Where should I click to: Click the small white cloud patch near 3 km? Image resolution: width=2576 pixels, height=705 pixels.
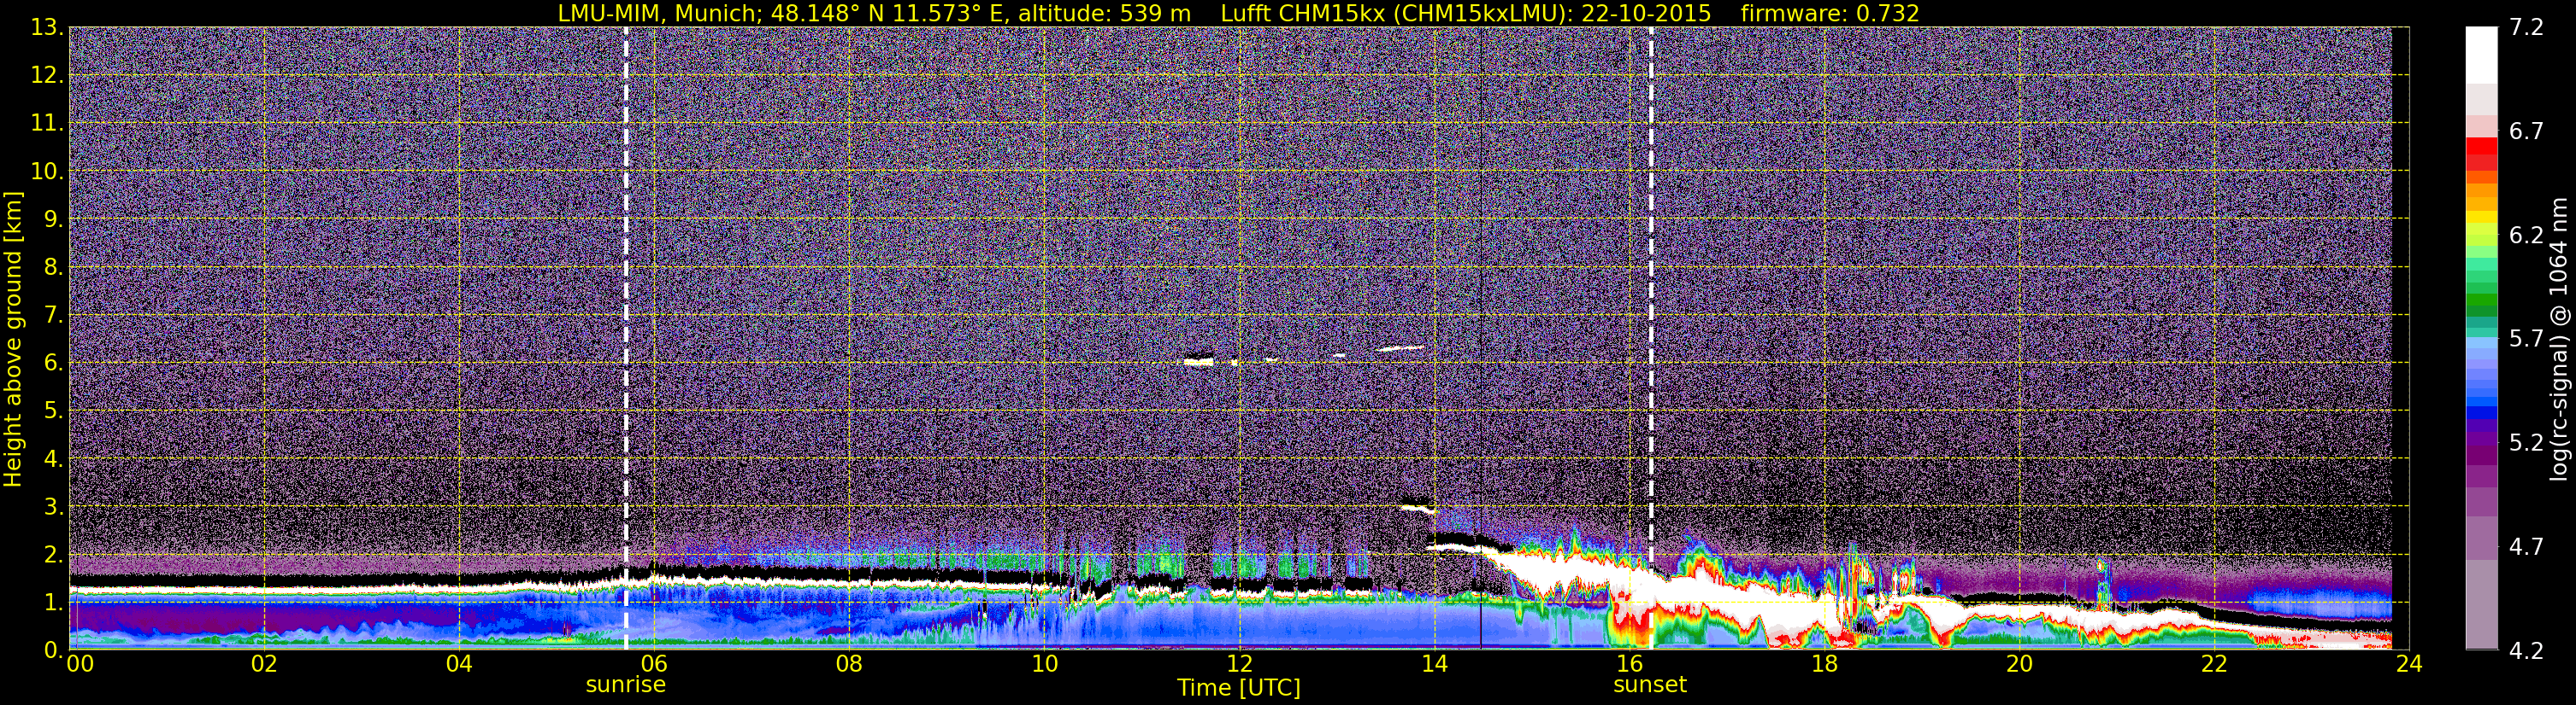click(x=1418, y=509)
